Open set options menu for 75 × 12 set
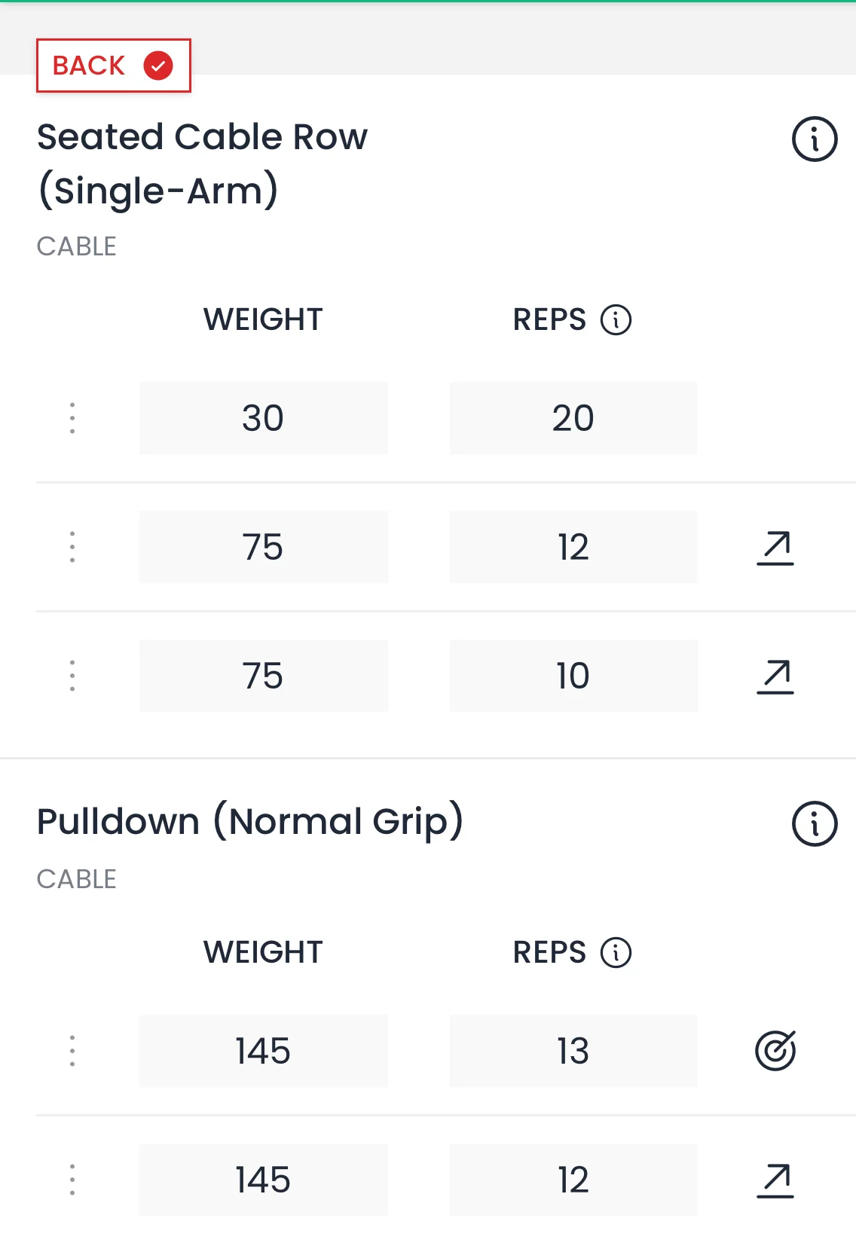The width and height of the screenshot is (856, 1252). point(72,547)
